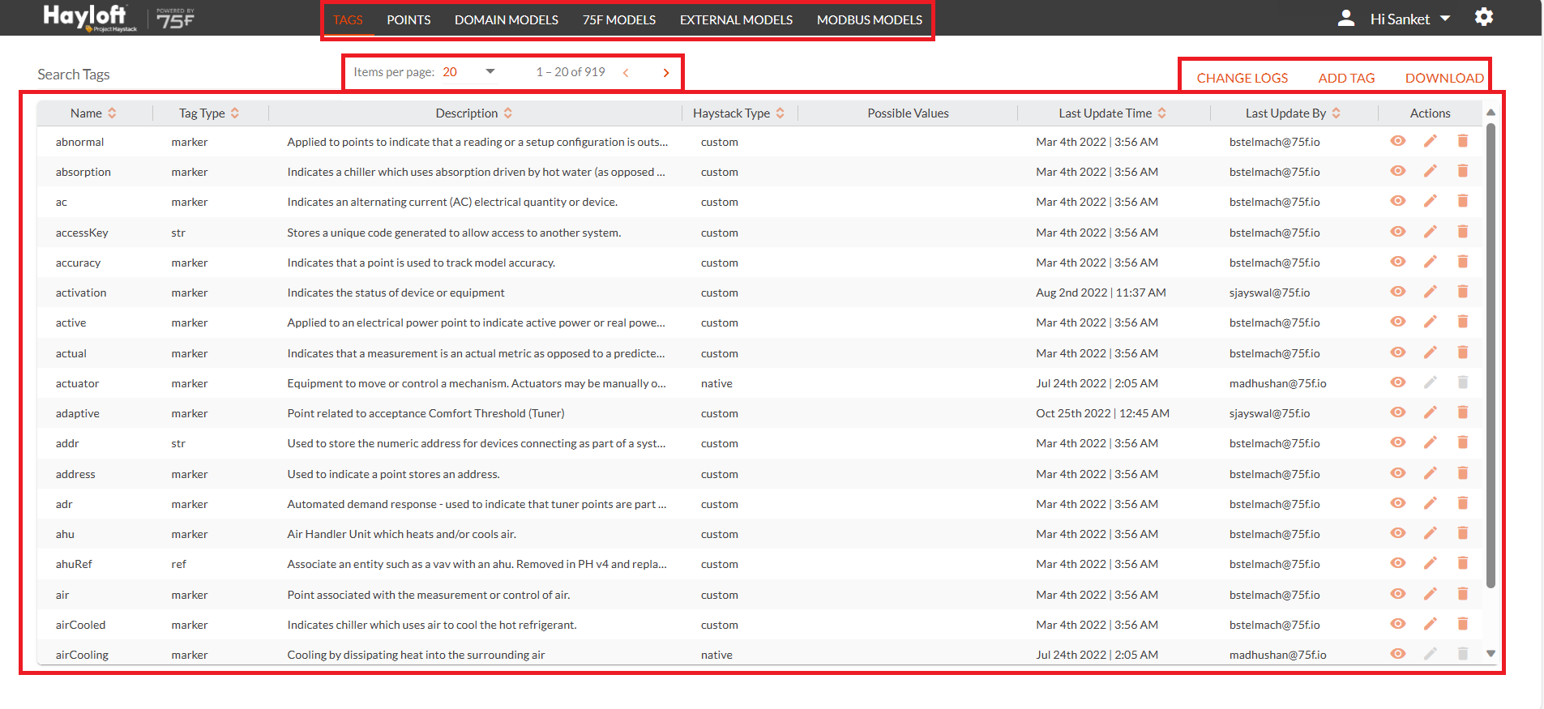View the accessKey tag details

tap(1397, 232)
